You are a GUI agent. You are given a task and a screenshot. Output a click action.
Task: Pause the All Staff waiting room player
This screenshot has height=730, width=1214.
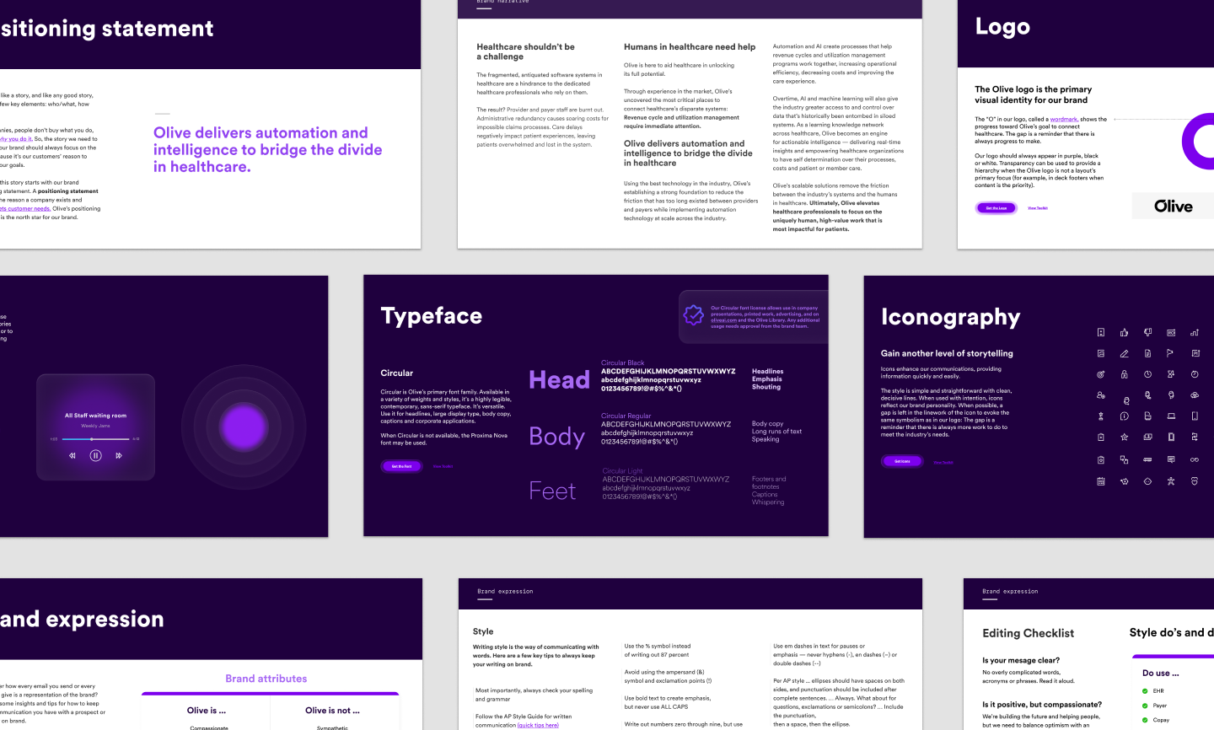coord(95,455)
